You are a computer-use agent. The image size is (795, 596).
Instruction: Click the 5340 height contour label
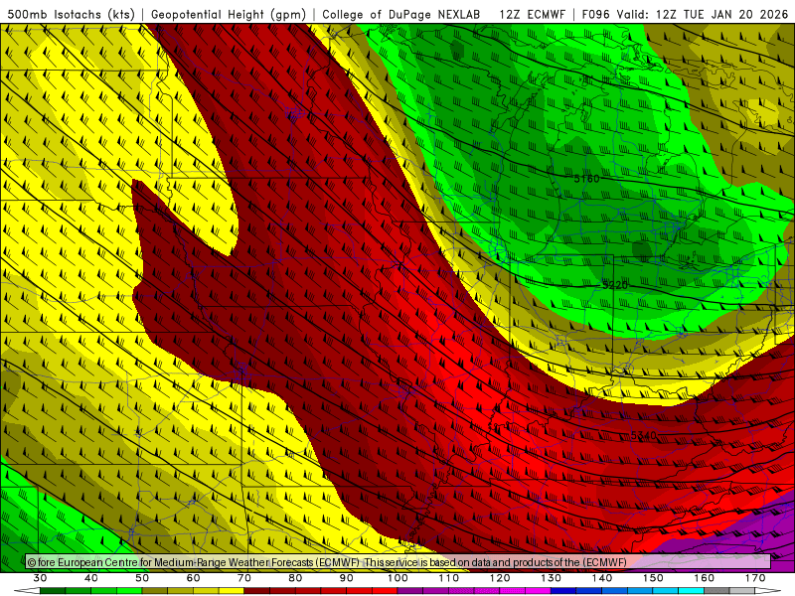(x=644, y=435)
